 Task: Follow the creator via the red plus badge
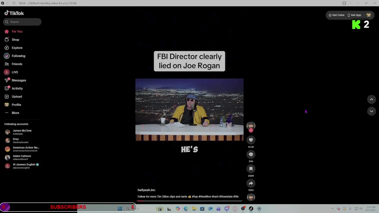[x=251, y=130]
